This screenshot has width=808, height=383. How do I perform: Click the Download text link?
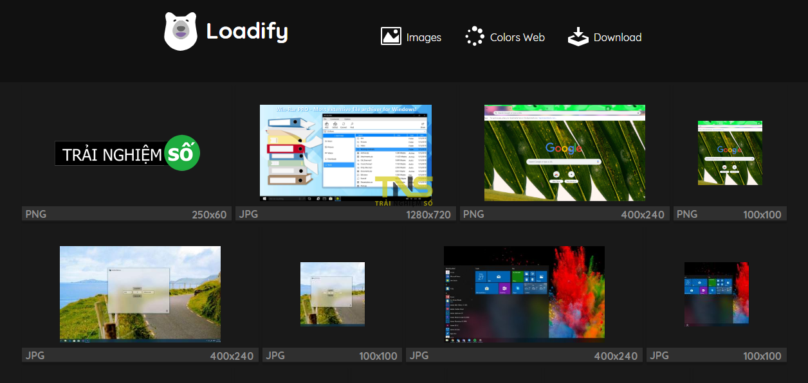tap(617, 37)
